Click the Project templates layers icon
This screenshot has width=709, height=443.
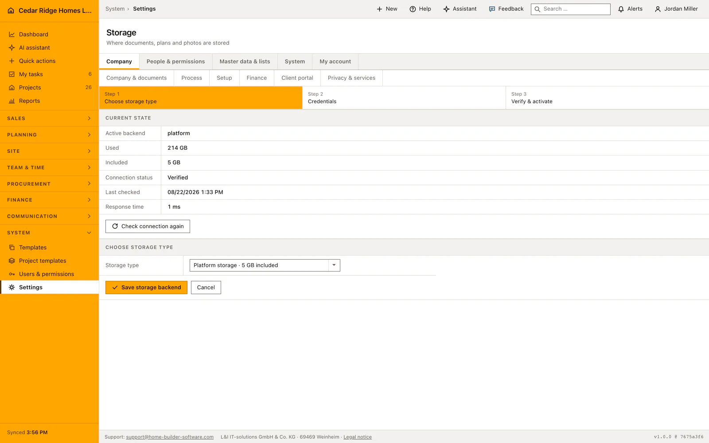(x=12, y=261)
